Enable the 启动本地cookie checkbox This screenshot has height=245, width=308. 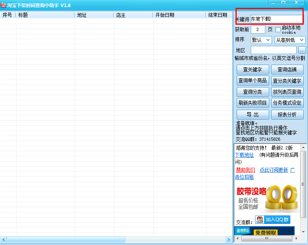pyautogui.click(x=278, y=30)
